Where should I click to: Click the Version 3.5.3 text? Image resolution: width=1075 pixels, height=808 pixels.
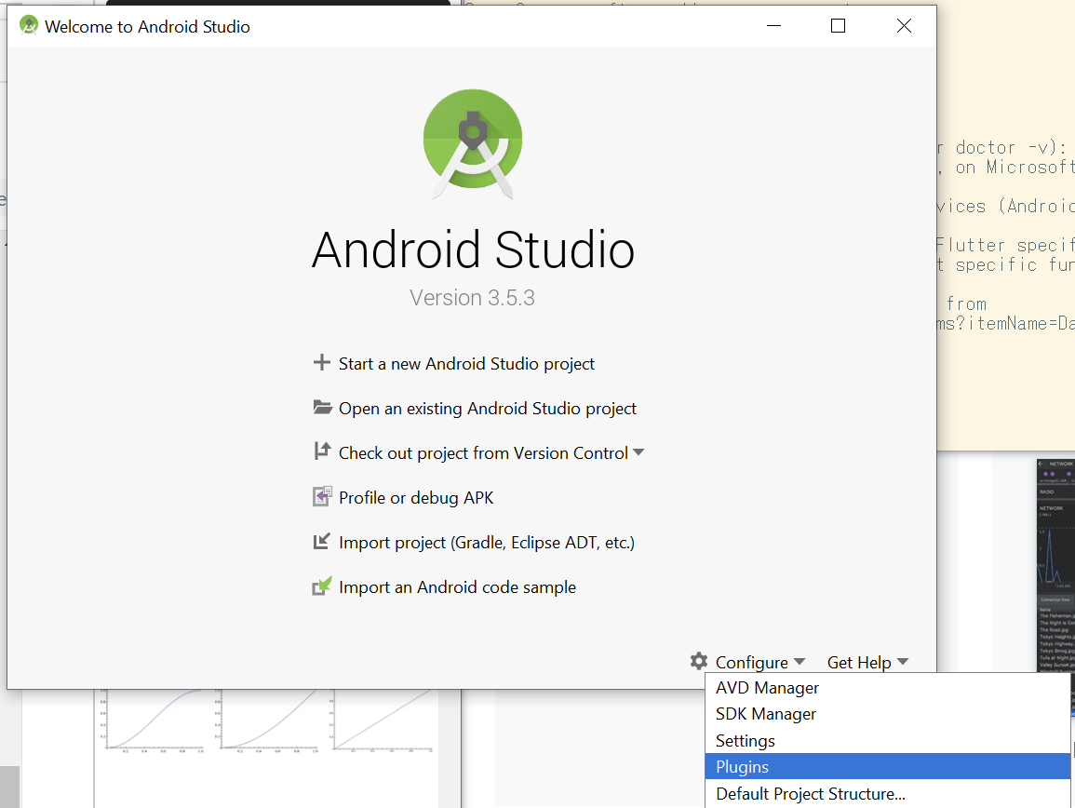click(473, 298)
